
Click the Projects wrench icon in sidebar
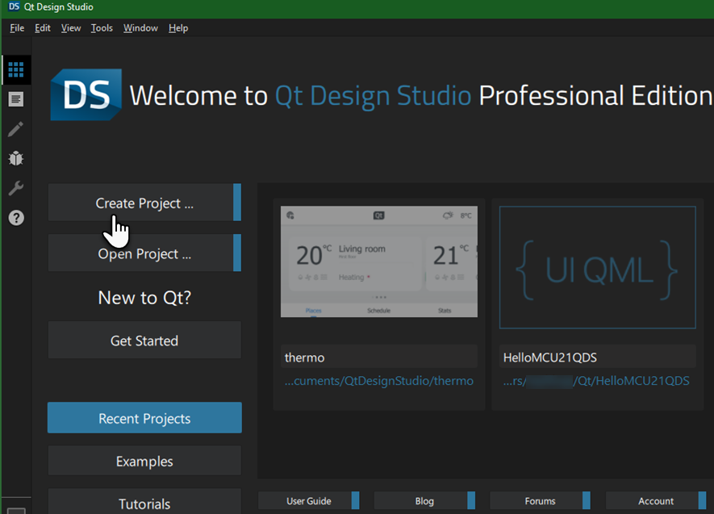pyautogui.click(x=15, y=189)
